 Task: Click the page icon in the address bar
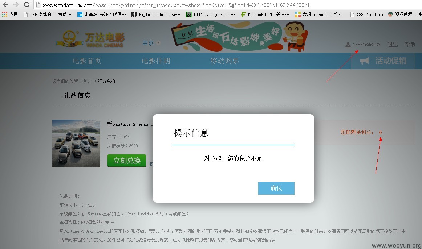38,5
